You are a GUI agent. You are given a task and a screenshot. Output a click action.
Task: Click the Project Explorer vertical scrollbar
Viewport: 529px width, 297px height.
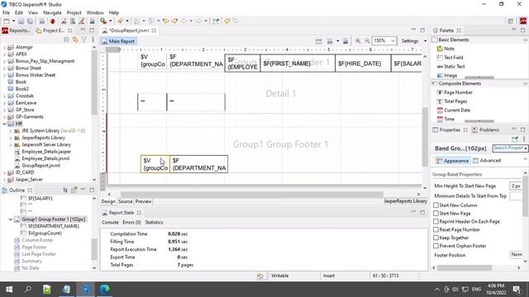click(x=94, y=82)
